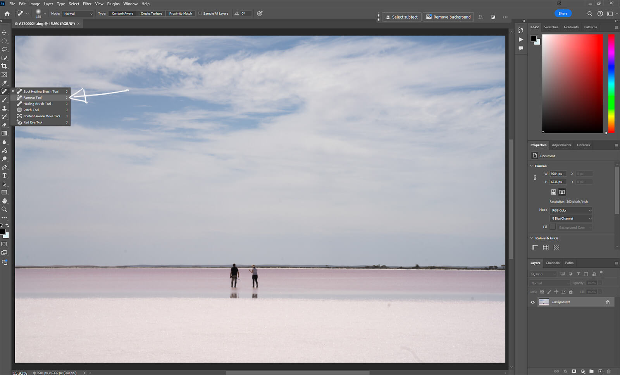Enable the Sample All Layers checkbox

(x=200, y=14)
